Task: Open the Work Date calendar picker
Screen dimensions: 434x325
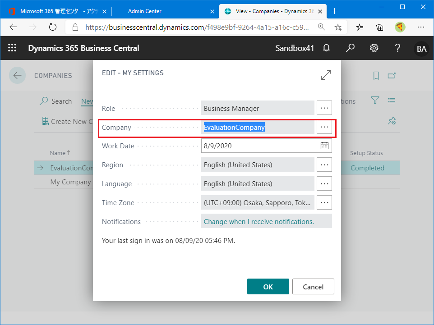Action: 324,146
